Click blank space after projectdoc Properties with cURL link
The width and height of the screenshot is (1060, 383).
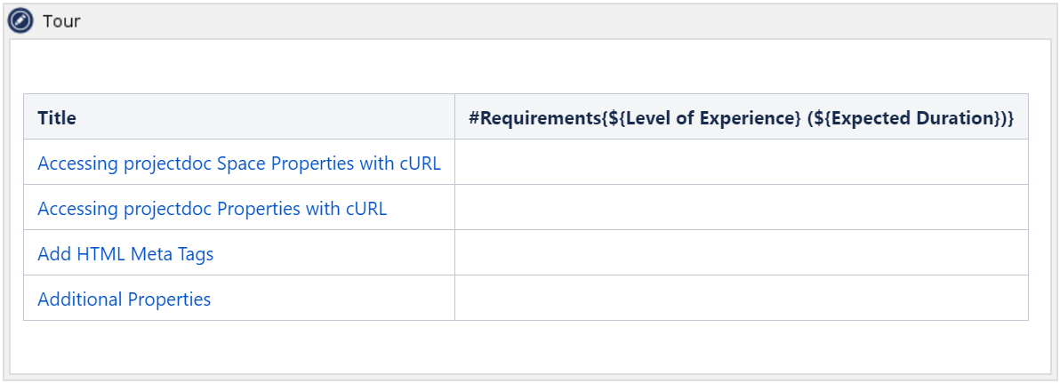[x=421, y=209]
